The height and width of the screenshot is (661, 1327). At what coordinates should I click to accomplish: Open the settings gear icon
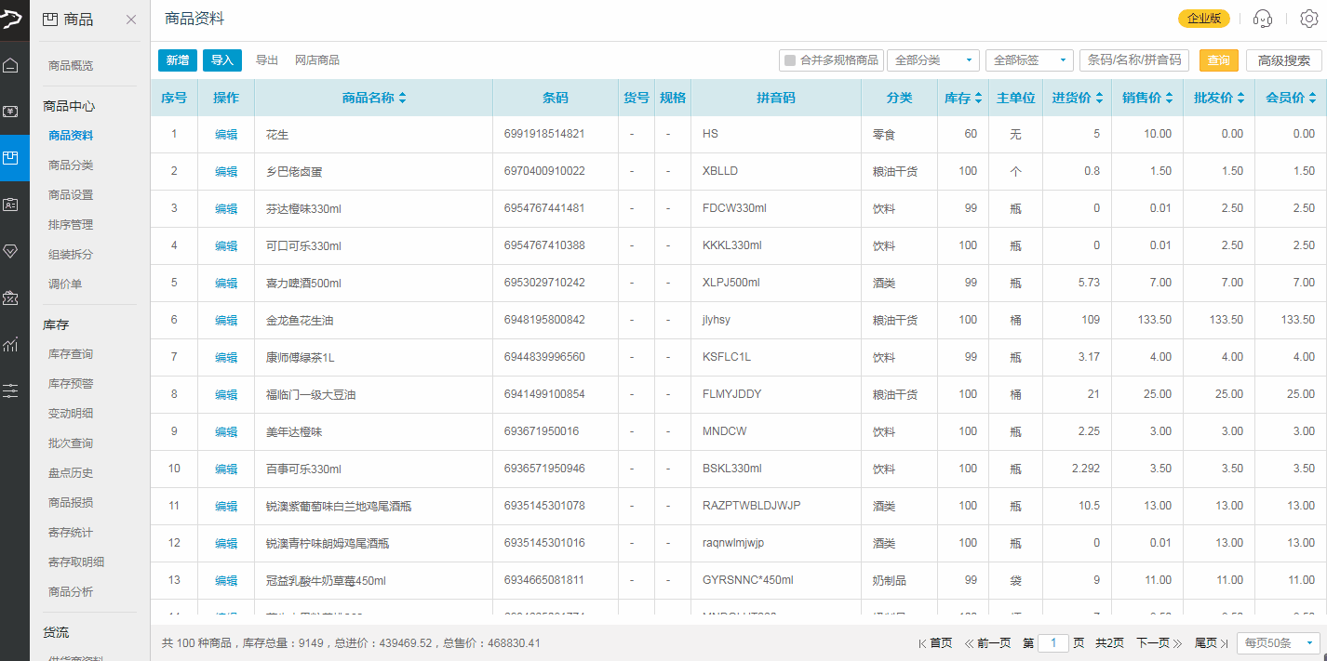(1308, 19)
